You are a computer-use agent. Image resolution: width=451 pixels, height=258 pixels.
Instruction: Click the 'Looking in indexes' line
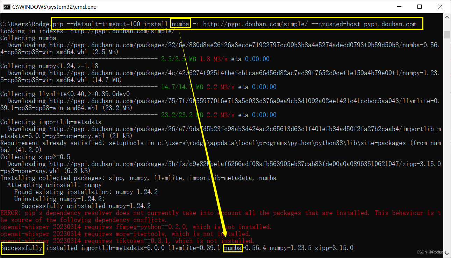tap(87, 31)
